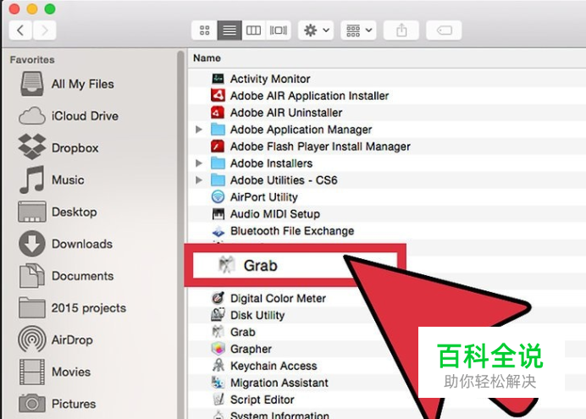The height and width of the screenshot is (419, 586).
Task: Open iCloud Drive in sidebar
Action: (x=69, y=116)
